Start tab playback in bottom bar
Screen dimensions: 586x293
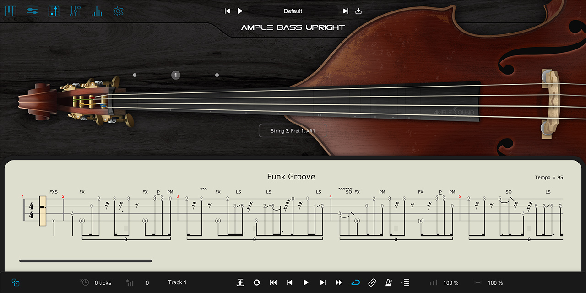click(306, 282)
